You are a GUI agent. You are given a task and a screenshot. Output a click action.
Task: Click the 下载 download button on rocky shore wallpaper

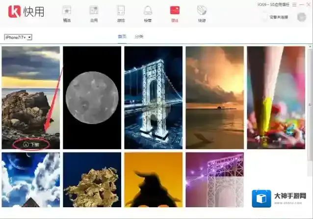coord(31,145)
